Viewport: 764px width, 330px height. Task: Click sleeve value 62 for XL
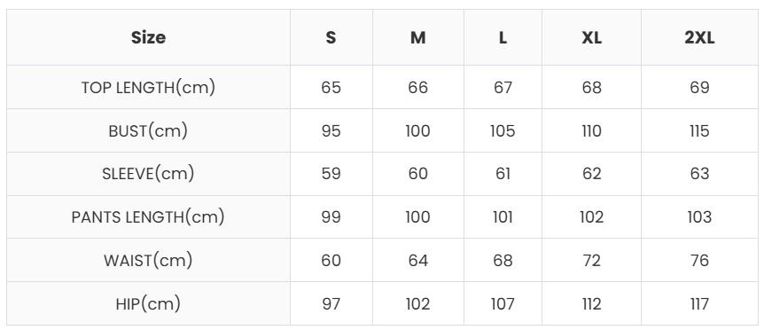[x=591, y=174]
